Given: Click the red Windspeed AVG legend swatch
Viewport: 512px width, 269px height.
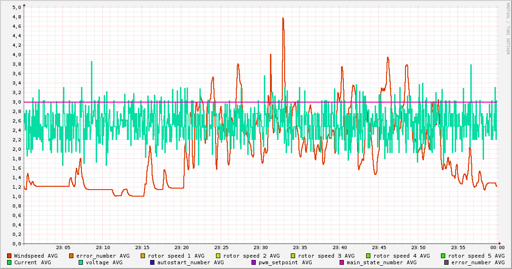Looking at the screenshot, I should coord(9,256).
